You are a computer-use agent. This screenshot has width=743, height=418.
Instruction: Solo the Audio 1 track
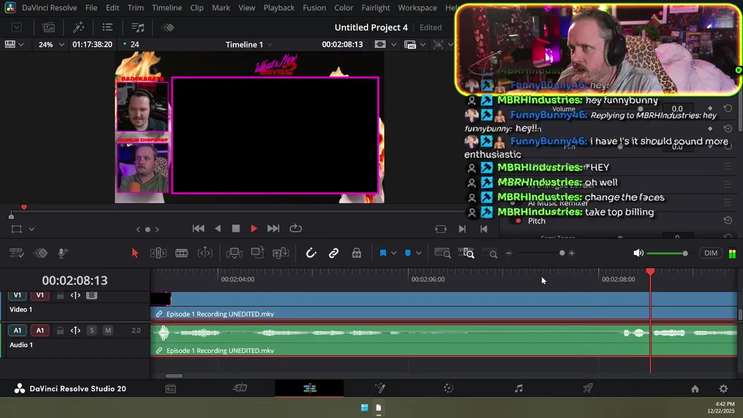[x=91, y=330]
